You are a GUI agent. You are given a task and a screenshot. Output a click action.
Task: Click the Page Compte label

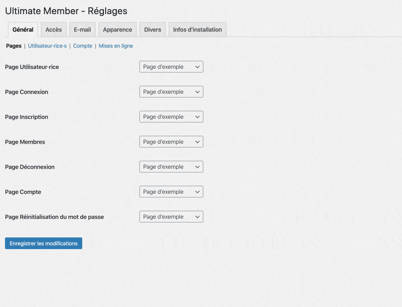pyautogui.click(x=23, y=192)
